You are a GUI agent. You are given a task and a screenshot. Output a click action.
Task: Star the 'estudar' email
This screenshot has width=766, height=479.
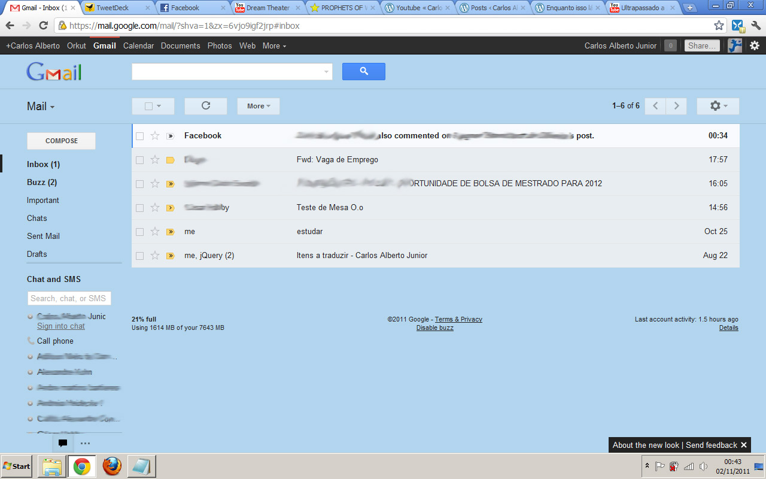click(155, 232)
